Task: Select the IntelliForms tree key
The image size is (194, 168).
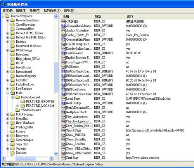Action: click(x=23, y=67)
